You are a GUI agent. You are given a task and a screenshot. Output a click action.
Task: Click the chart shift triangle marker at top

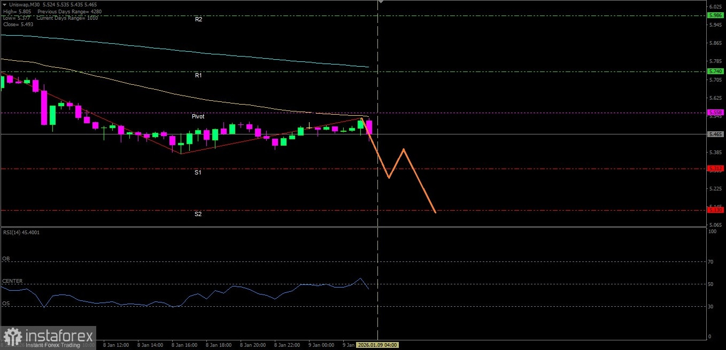tap(381, 2)
